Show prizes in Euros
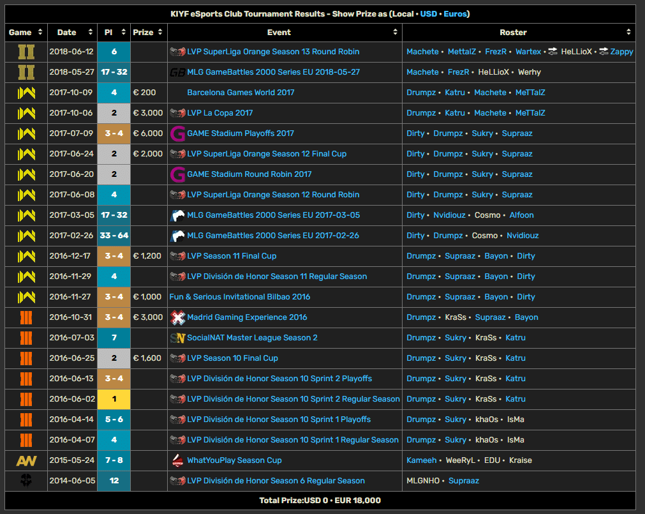 pos(455,14)
